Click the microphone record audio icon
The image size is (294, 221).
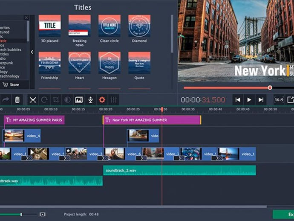[91, 100]
